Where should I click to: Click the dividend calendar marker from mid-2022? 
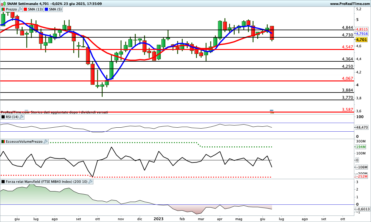pyautogui.click(x=26, y=111)
